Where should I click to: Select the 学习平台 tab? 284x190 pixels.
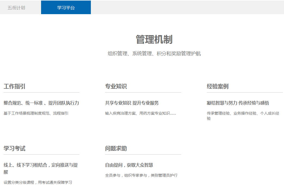click(x=66, y=7)
